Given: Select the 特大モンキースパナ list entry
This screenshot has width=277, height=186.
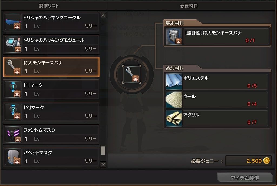Looking at the screenshot, I should point(51,67).
